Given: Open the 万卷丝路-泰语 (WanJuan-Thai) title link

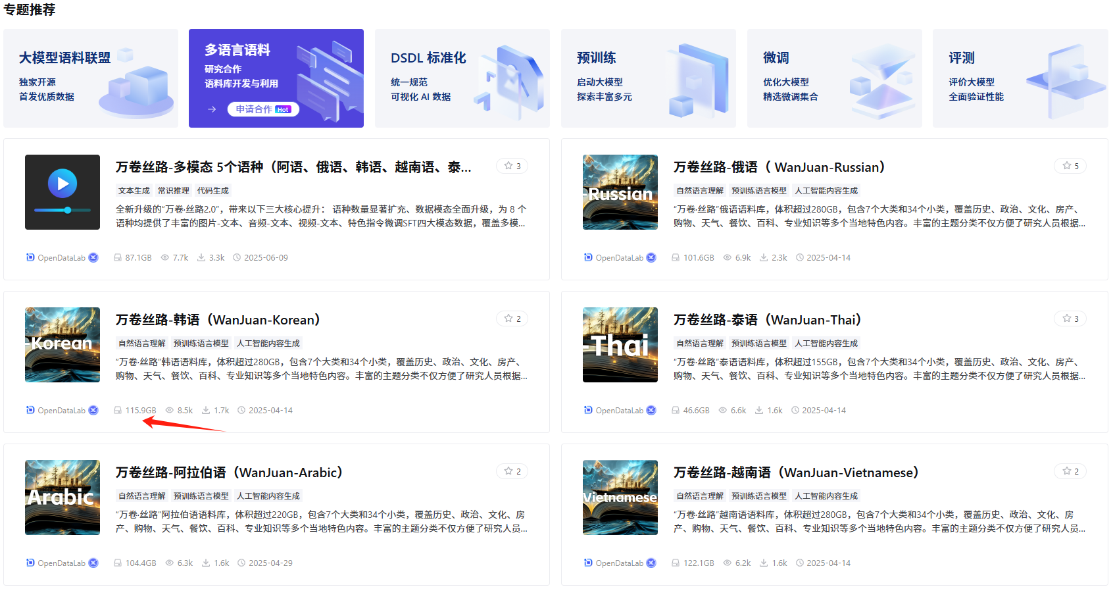Looking at the screenshot, I should [x=767, y=320].
